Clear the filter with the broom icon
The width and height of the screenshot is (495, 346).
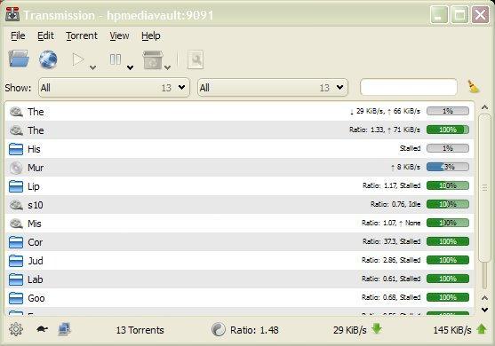(x=473, y=87)
